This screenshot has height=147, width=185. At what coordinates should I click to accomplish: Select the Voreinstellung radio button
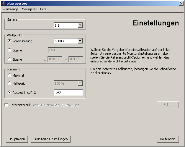(x=9, y=41)
